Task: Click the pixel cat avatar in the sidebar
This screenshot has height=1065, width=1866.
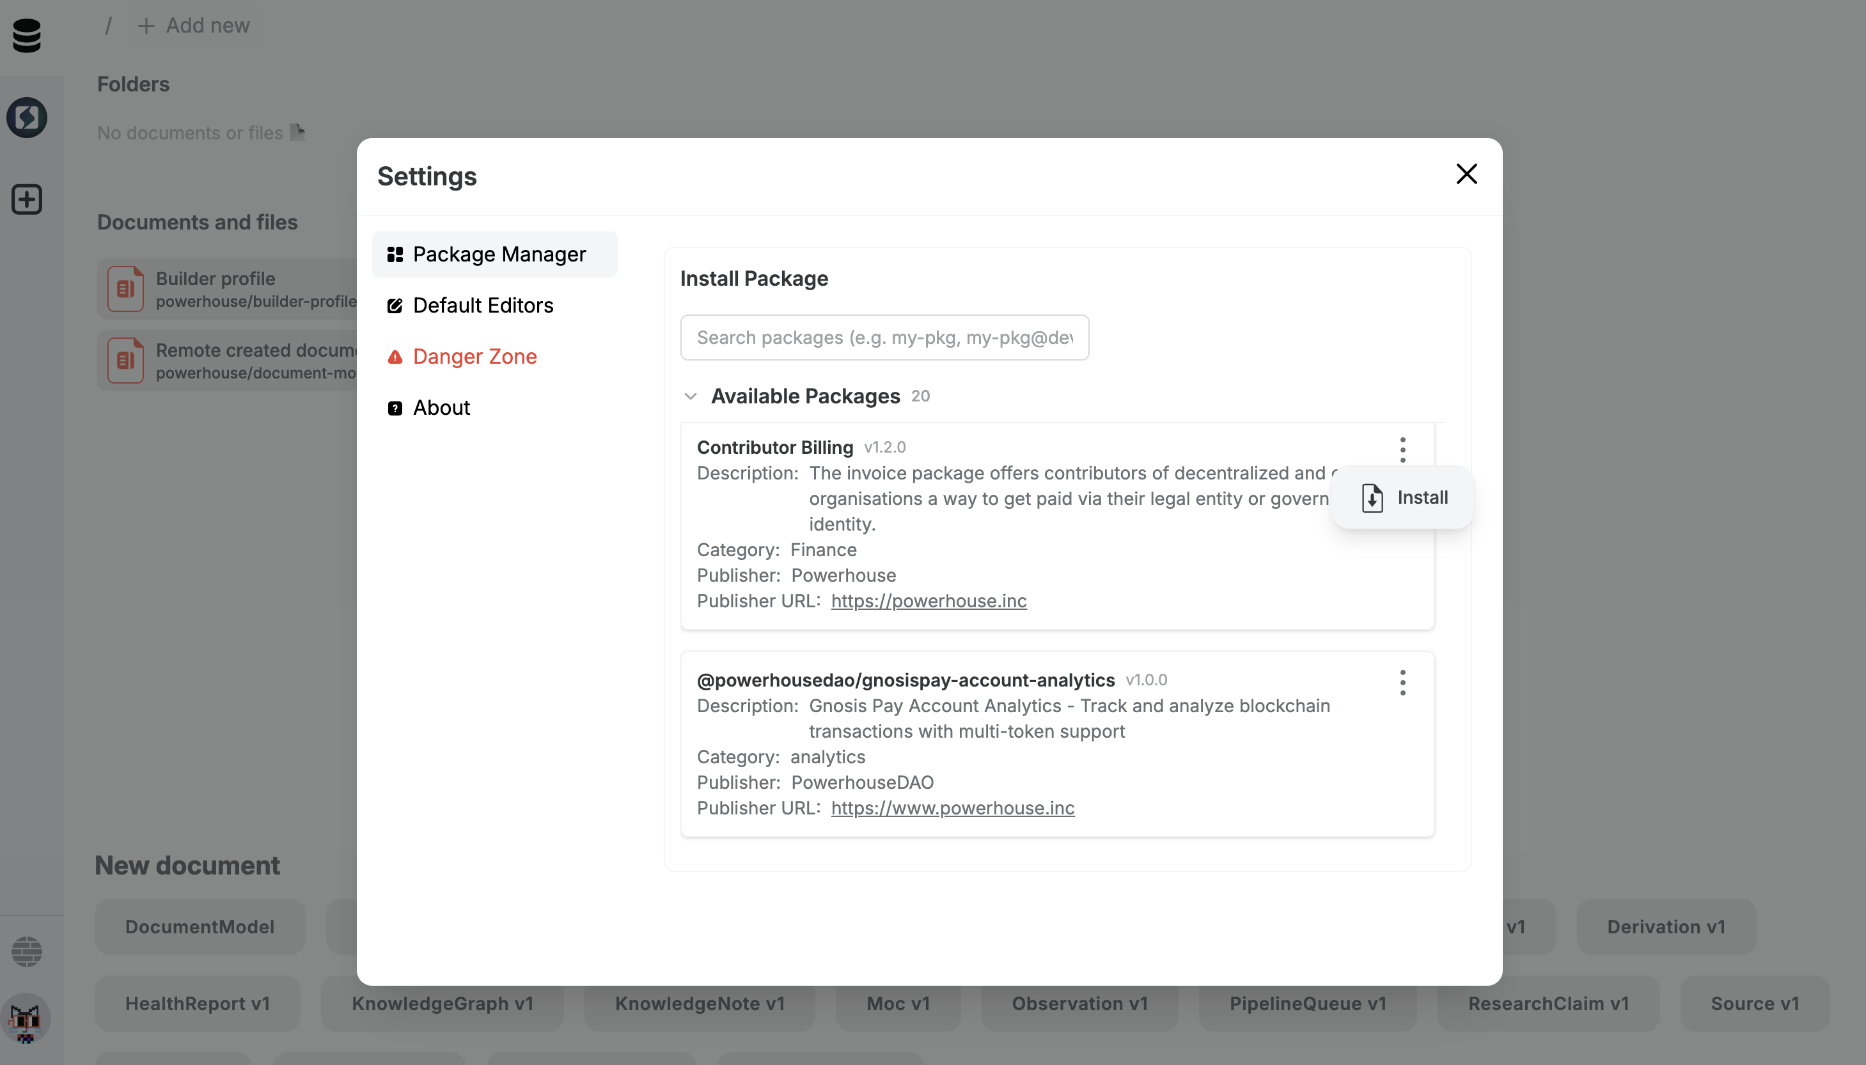Action: click(26, 1019)
